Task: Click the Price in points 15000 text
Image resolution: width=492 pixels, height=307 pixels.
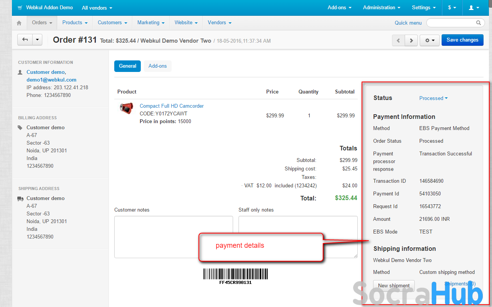Action: [165, 121]
